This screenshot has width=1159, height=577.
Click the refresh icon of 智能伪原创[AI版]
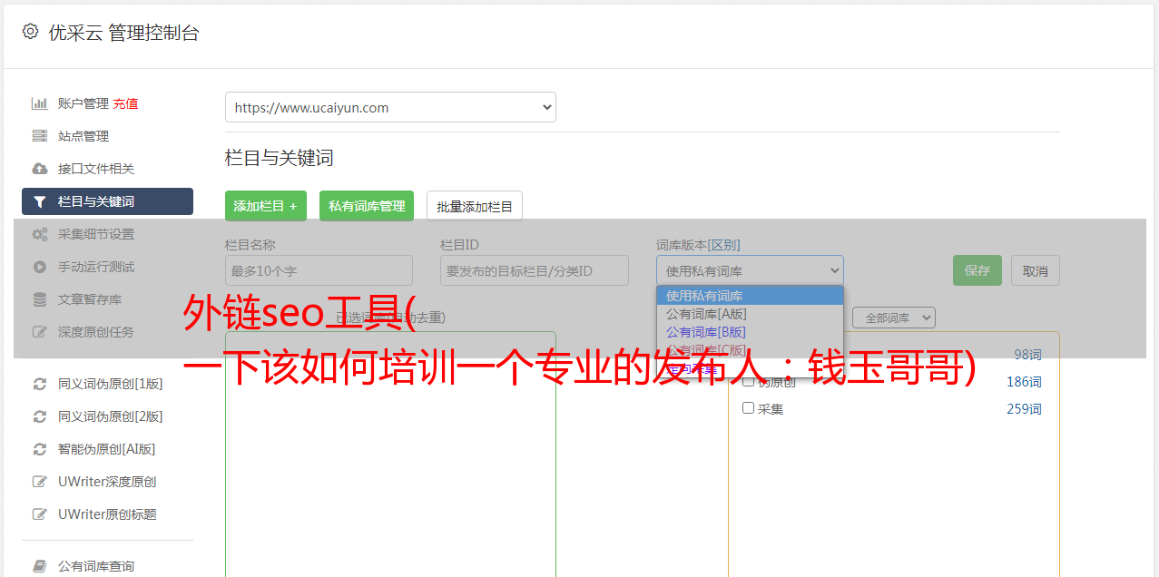point(40,449)
